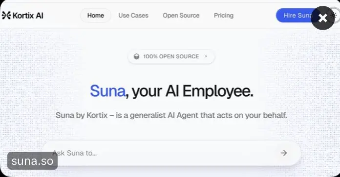340x177 pixels.
Task: Close the preview with the X button
Action: tap(322, 18)
